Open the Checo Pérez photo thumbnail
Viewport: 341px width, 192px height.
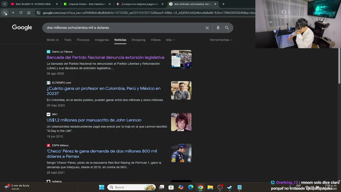[x=181, y=153]
